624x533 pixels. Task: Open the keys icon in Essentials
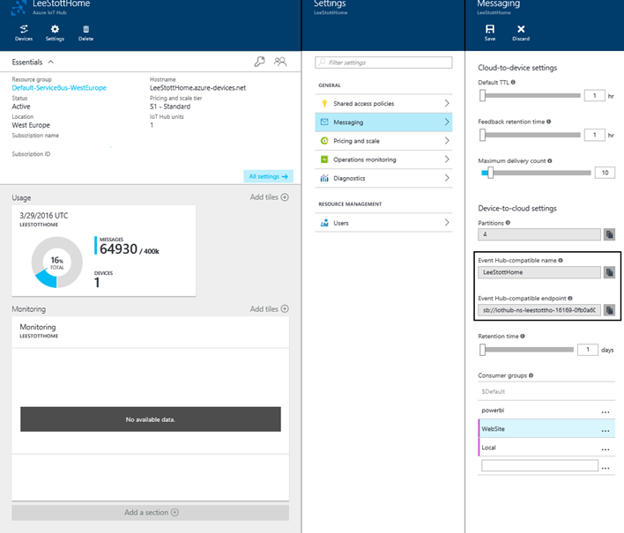pos(259,62)
